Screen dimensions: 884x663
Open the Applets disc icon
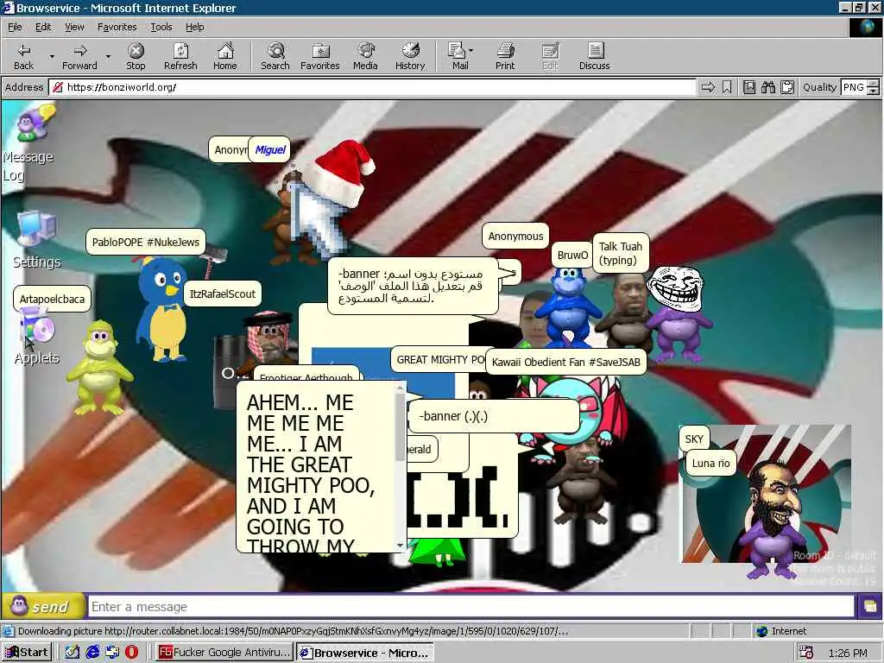click(36, 327)
